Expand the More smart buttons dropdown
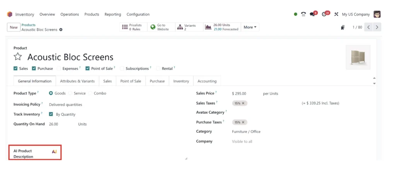Viewport: 396px width, 181px height. [x=250, y=27]
